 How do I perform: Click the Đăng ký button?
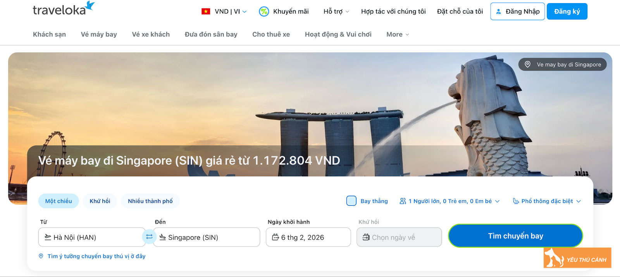567,11
